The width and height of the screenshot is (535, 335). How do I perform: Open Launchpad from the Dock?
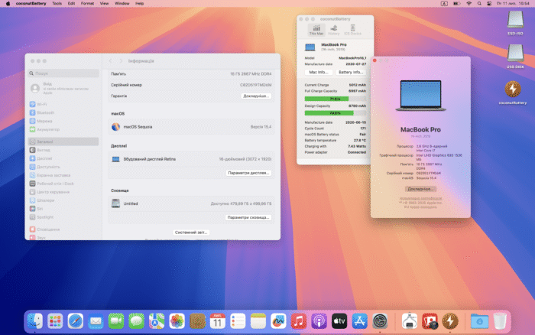pyautogui.click(x=55, y=321)
